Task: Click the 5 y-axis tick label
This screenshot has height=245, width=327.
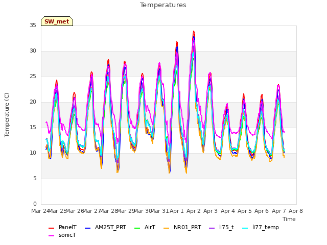Action: pyautogui.click(x=35, y=179)
